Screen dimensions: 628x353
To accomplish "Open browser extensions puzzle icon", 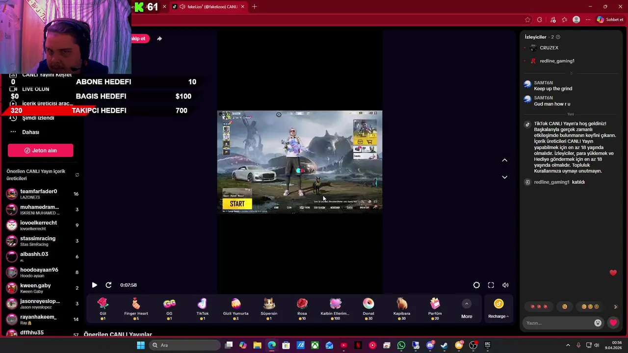I will 540,20.
